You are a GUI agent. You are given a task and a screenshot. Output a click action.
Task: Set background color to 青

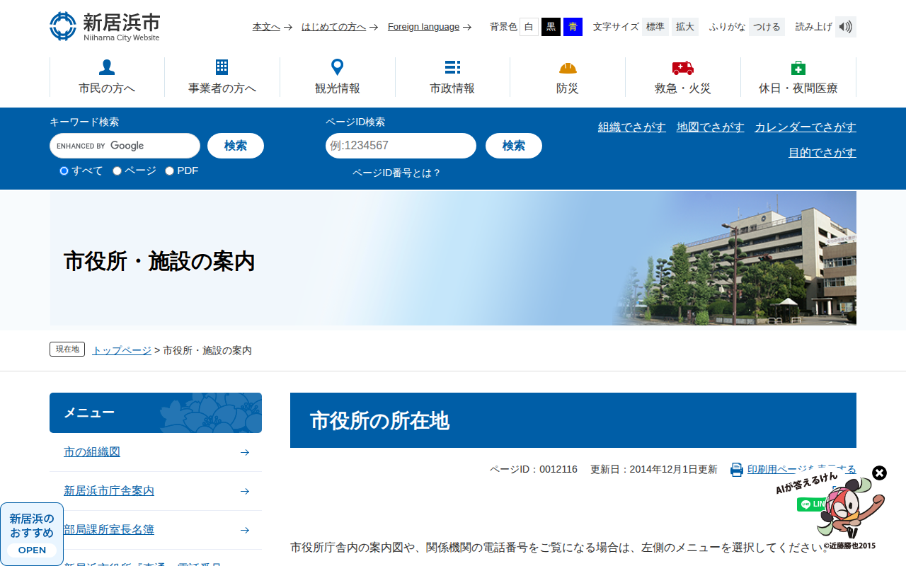coord(572,27)
